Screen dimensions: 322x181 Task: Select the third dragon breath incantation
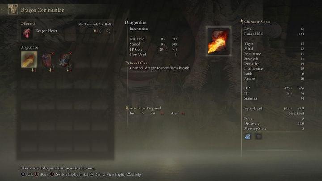click(x=64, y=59)
